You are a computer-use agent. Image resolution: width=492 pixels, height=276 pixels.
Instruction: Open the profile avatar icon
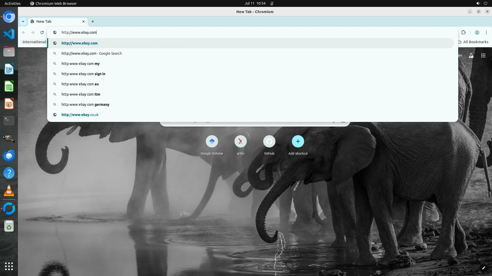(x=477, y=32)
